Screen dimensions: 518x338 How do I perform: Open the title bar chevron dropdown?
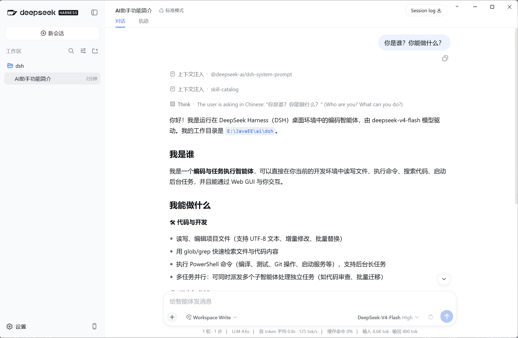(457, 6)
